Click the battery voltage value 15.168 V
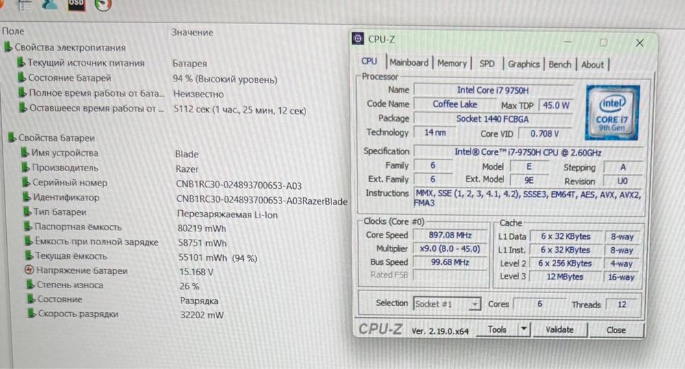The height and width of the screenshot is (369, 685). coord(196,272)
